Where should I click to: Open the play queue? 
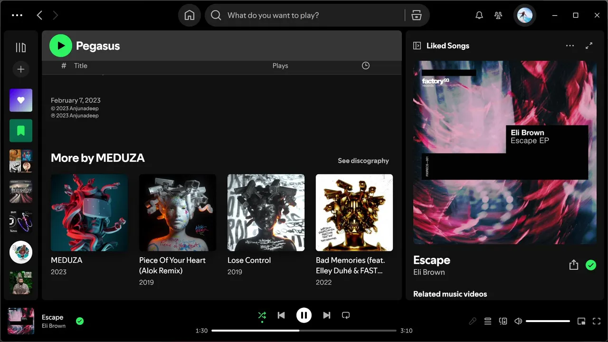coord(488,321)
